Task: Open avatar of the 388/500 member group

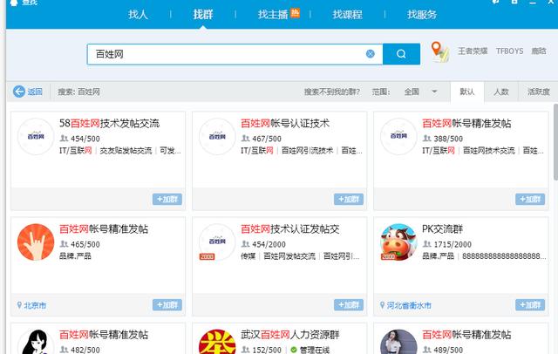Action: (398, 136)
